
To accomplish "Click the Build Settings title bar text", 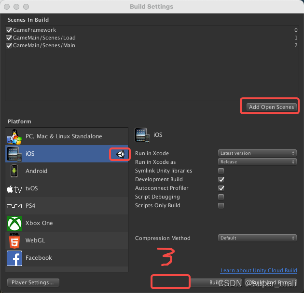I will pyautogui.click(x=152, y=7).
